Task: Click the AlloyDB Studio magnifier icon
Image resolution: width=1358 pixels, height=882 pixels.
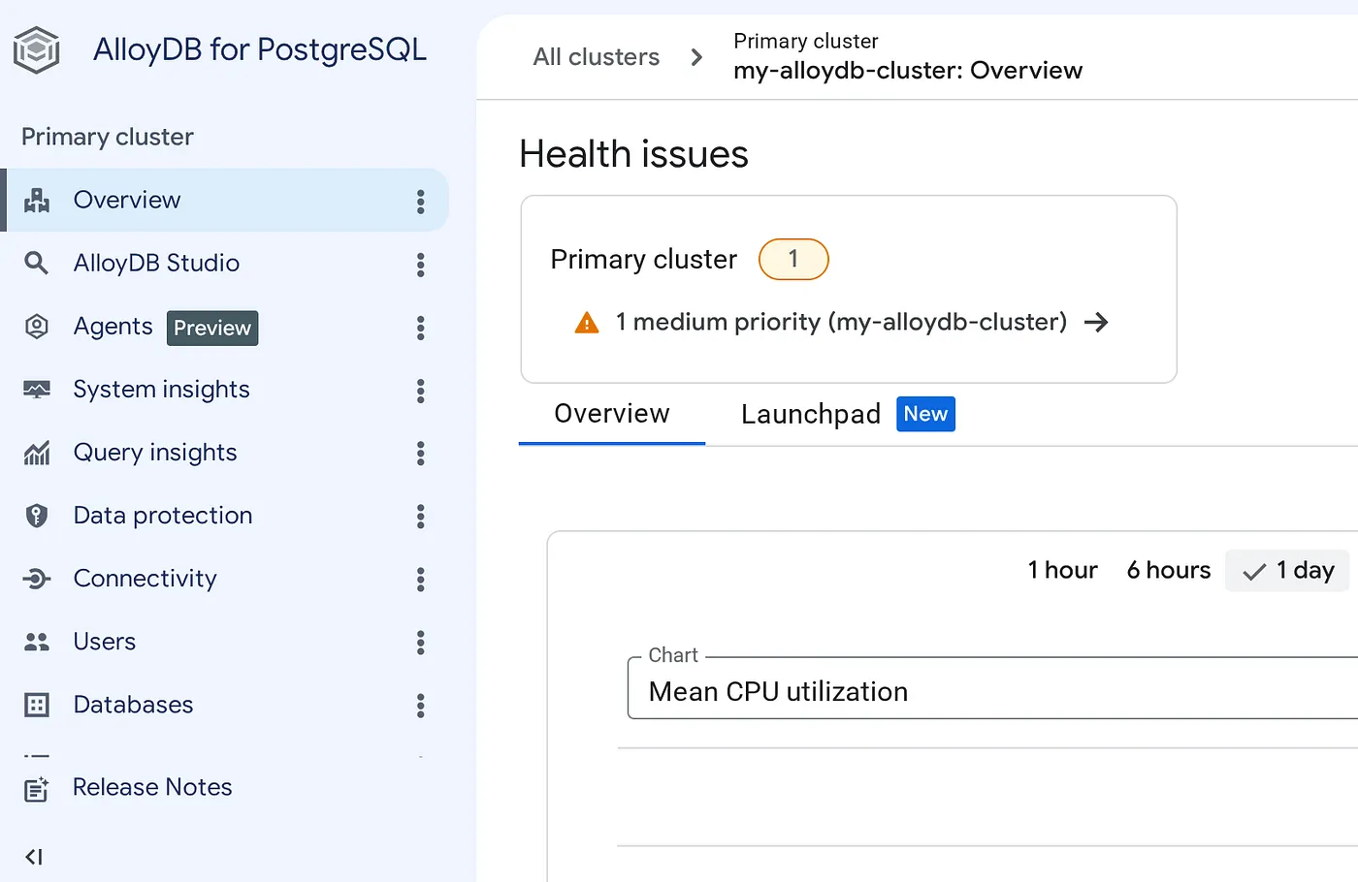Action: [x=36, y=263]
